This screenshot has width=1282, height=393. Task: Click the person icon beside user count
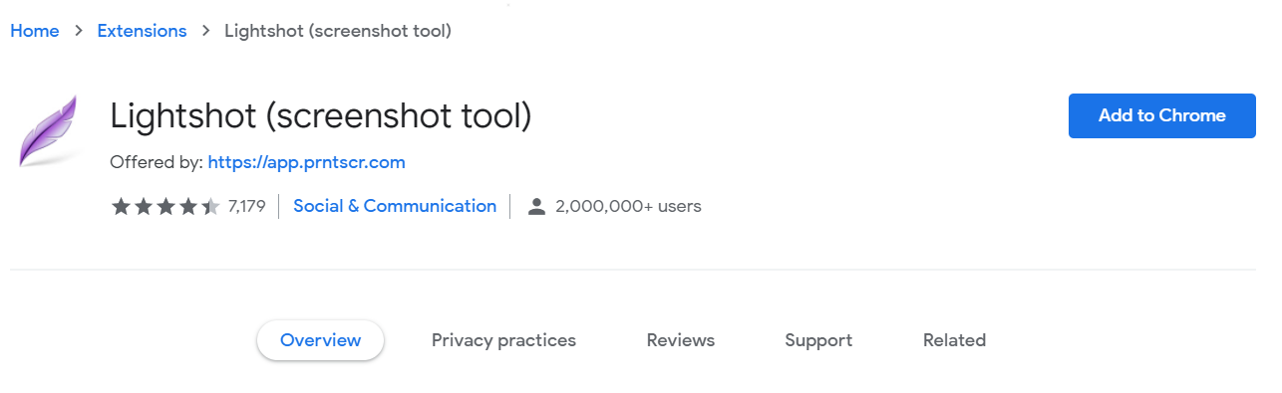point(536,207)
